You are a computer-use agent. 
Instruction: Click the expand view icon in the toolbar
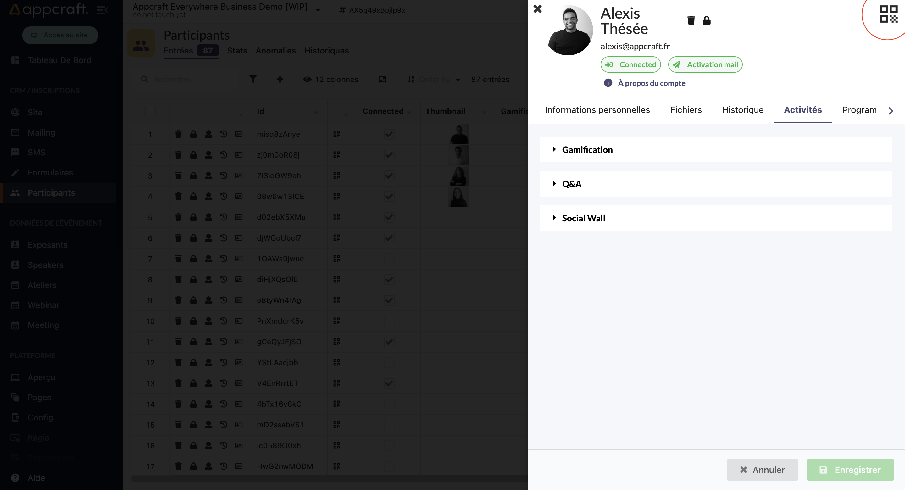[x=382, y=79]
